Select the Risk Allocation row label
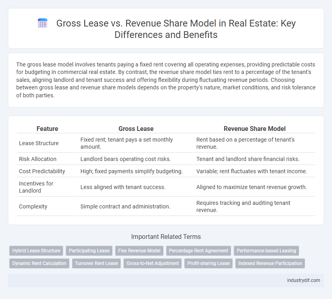The height and width of the screenshot is (299, 332). click(38, 159)
